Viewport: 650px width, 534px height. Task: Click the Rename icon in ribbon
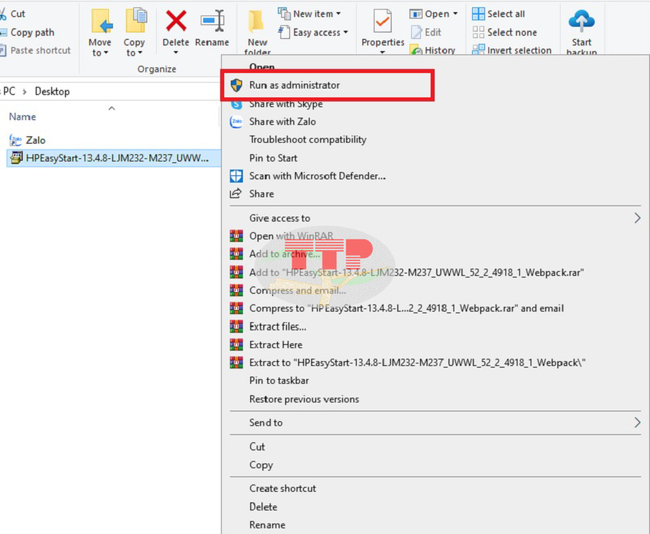point(212,21)
